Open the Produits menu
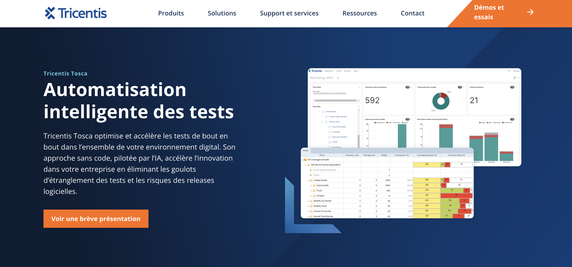 pyautogui.click(x=171, y=13)
